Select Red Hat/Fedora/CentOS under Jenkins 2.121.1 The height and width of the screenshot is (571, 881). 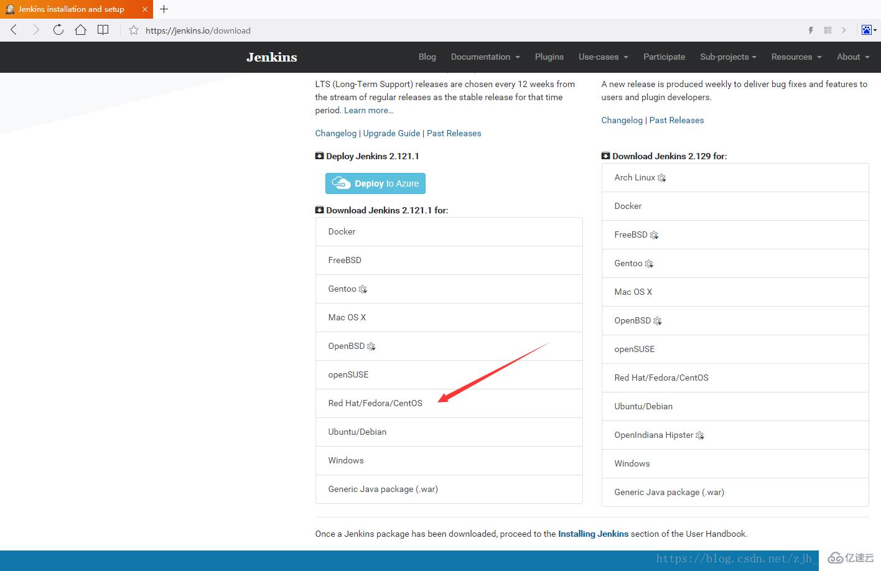[449, 403]
